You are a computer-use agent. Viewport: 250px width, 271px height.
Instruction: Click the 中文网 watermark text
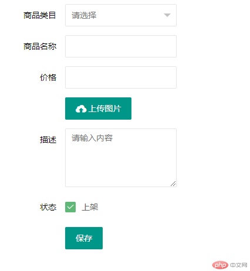click(239, 265)
